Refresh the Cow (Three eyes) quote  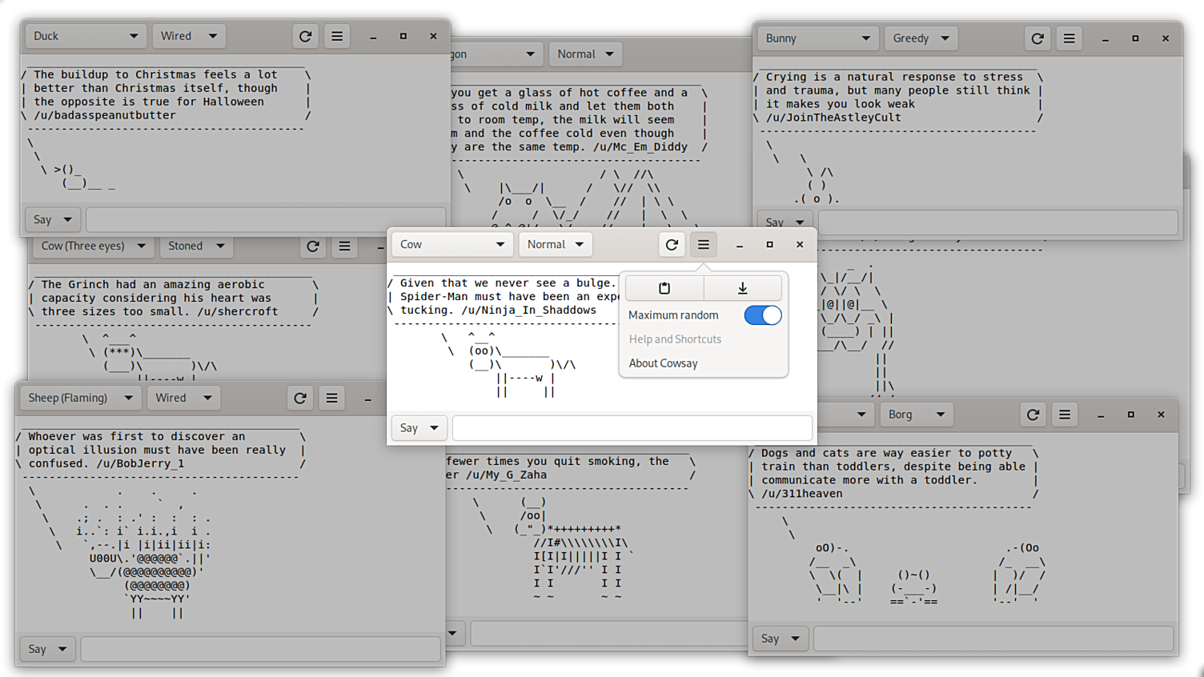[x=313, y=246]
